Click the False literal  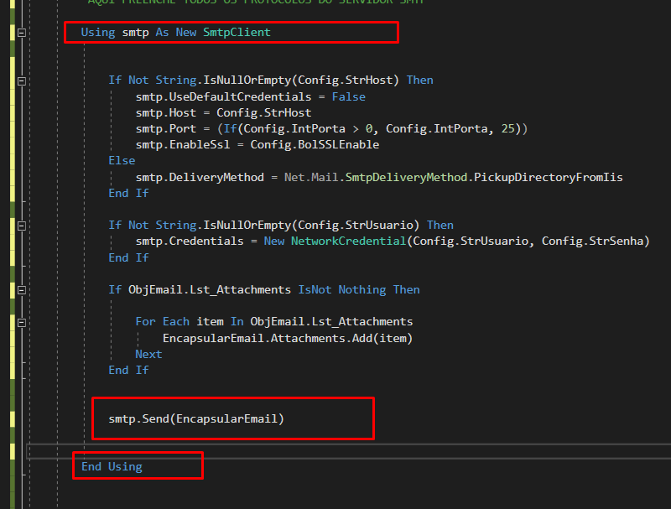348,97
